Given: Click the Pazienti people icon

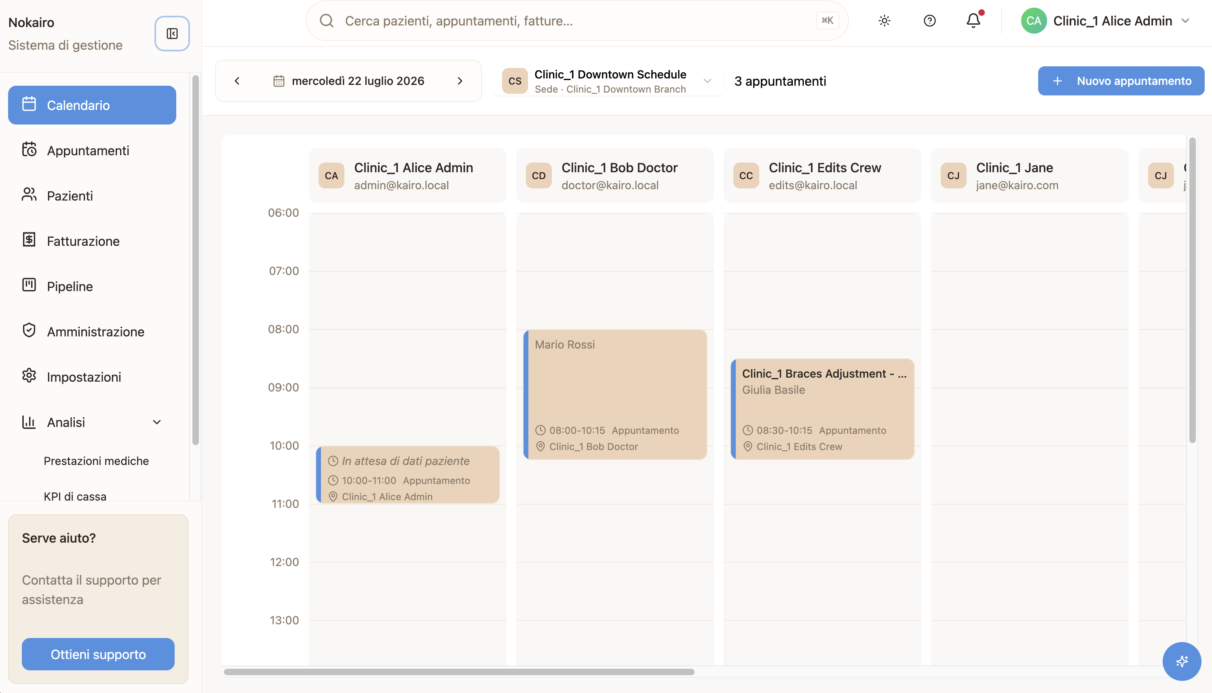Looking at the screenshot, I should [29, 194].
